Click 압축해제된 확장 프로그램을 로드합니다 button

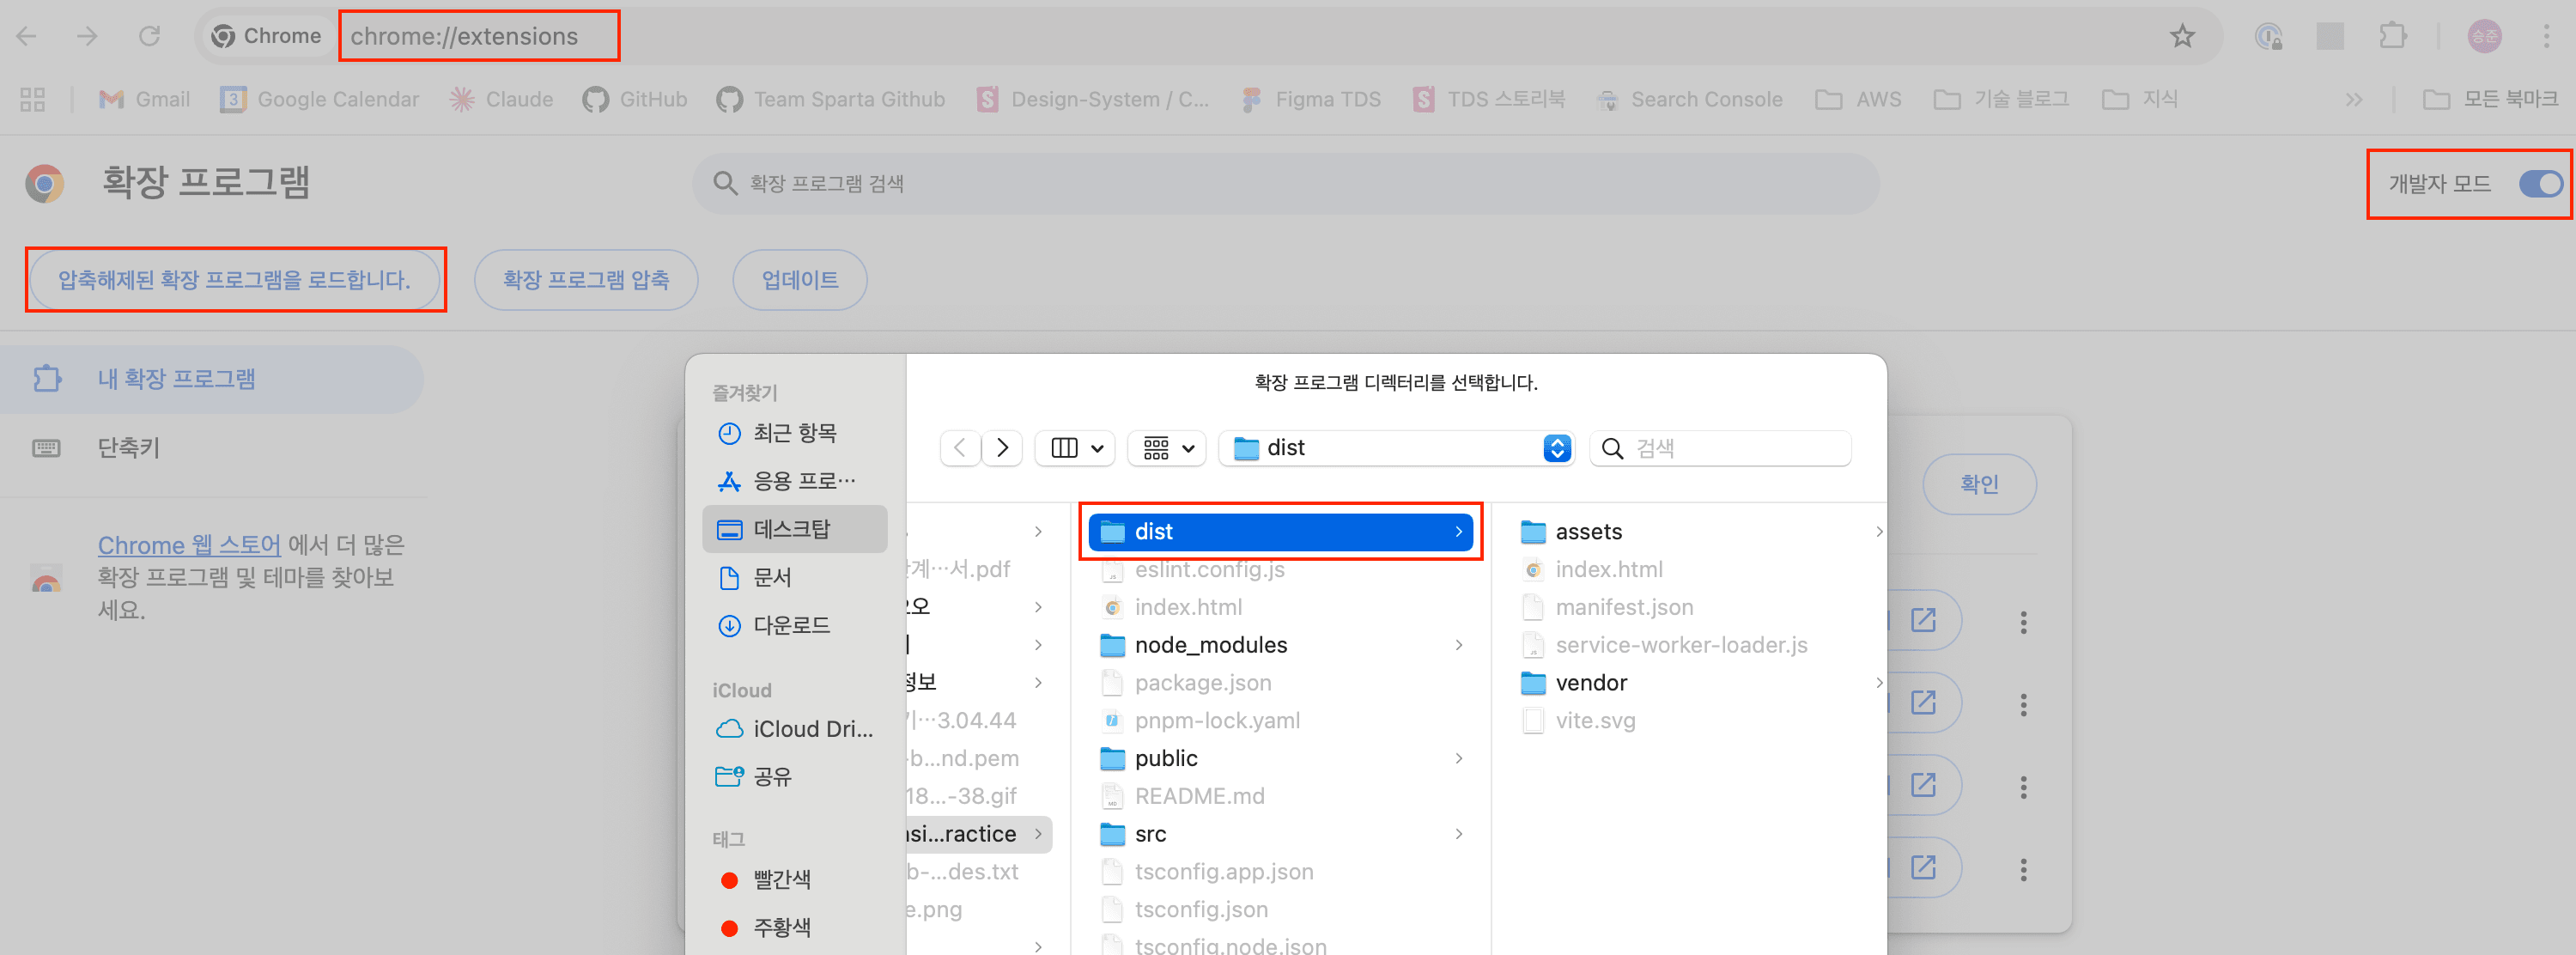click(x=234, y=280)
